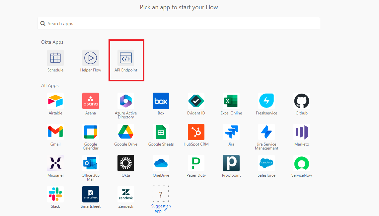Image resolution: width=379 pixels, height=216 pixels.
Task: Click the search magnifier icon
Action: (x=43, y=23)
